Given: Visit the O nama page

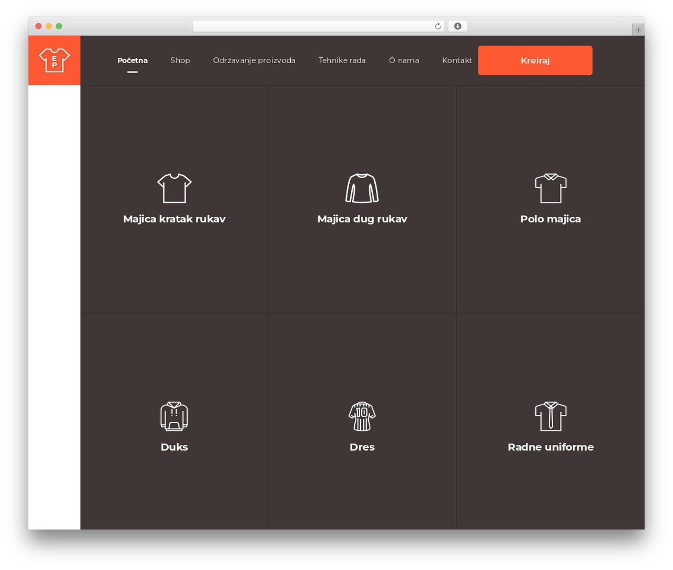Looking at the screenshot, I should pyautogui.click(x=404, y=60).
